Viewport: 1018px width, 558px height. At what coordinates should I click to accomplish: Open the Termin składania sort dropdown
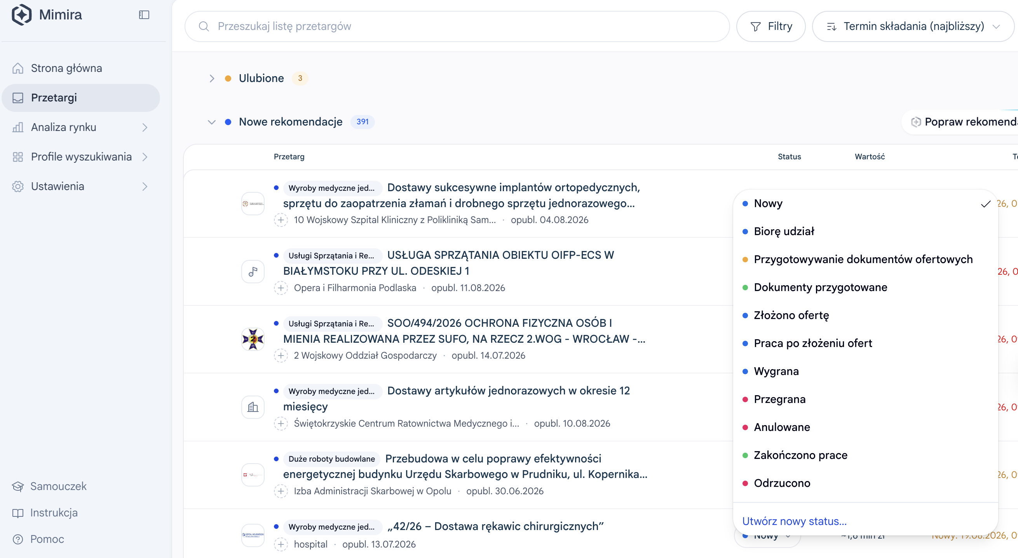point(913,26)
